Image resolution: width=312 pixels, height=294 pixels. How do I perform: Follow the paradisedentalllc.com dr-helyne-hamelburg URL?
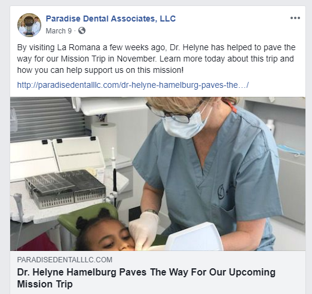click(133, 85)
